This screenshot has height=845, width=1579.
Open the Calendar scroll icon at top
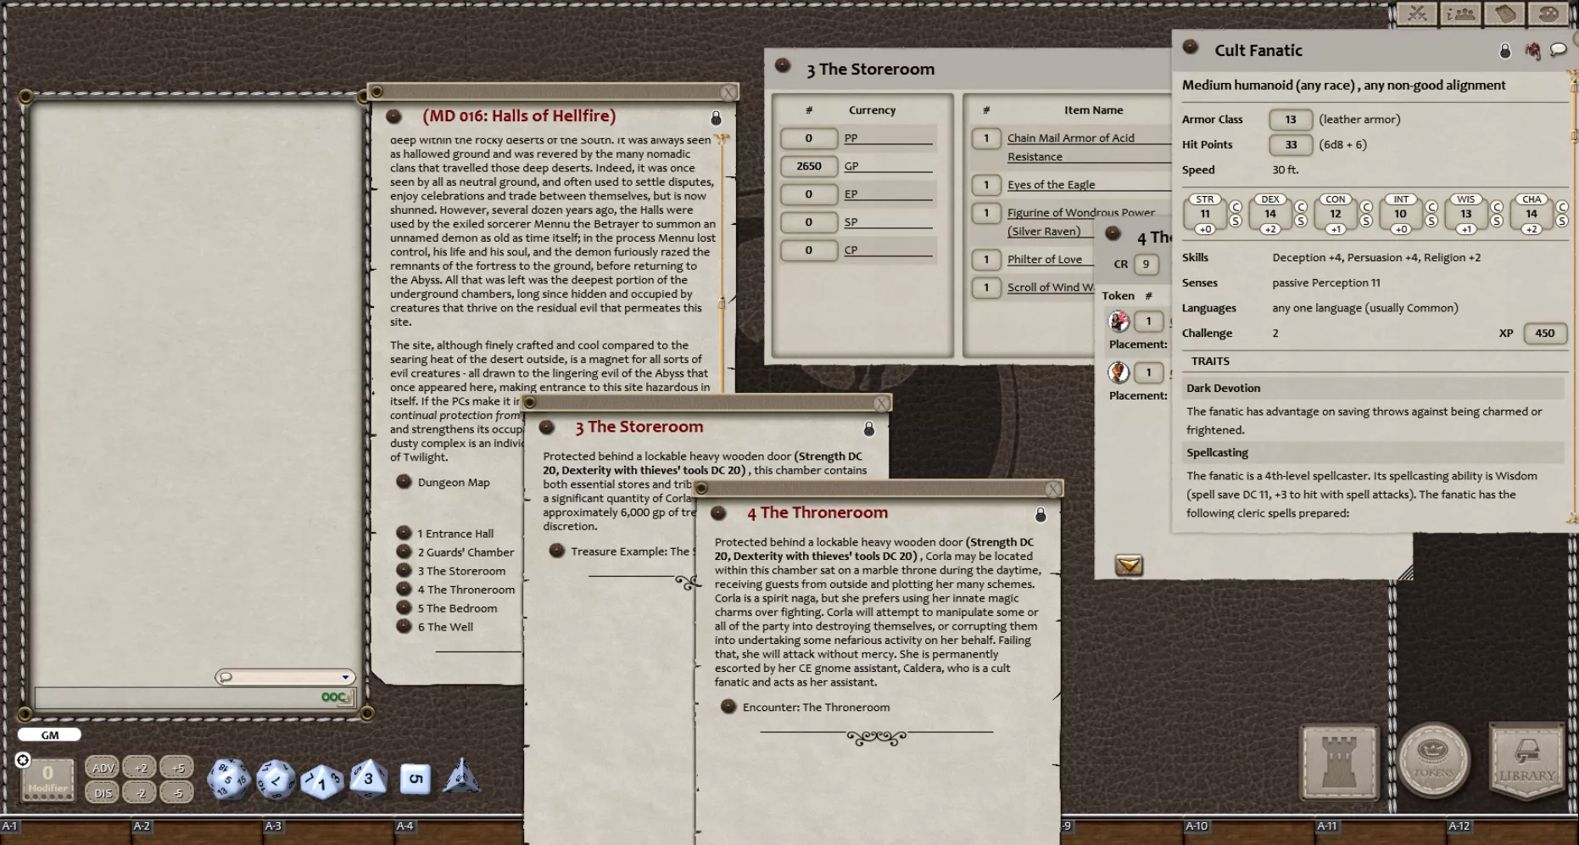[x=1505, y=13]
